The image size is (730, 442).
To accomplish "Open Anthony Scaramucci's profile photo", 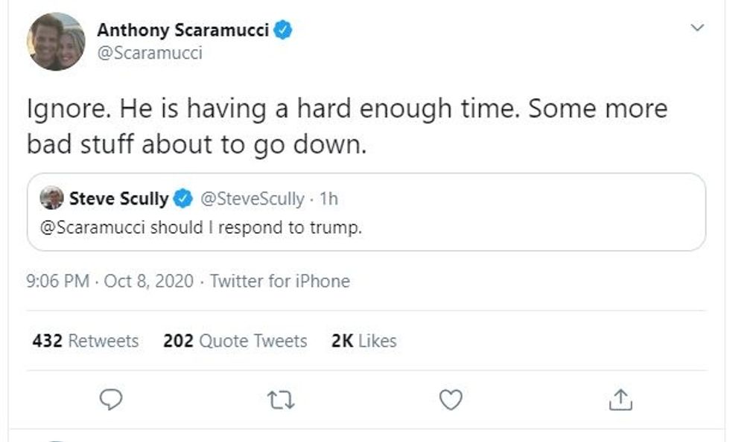I will coord(56,42).
